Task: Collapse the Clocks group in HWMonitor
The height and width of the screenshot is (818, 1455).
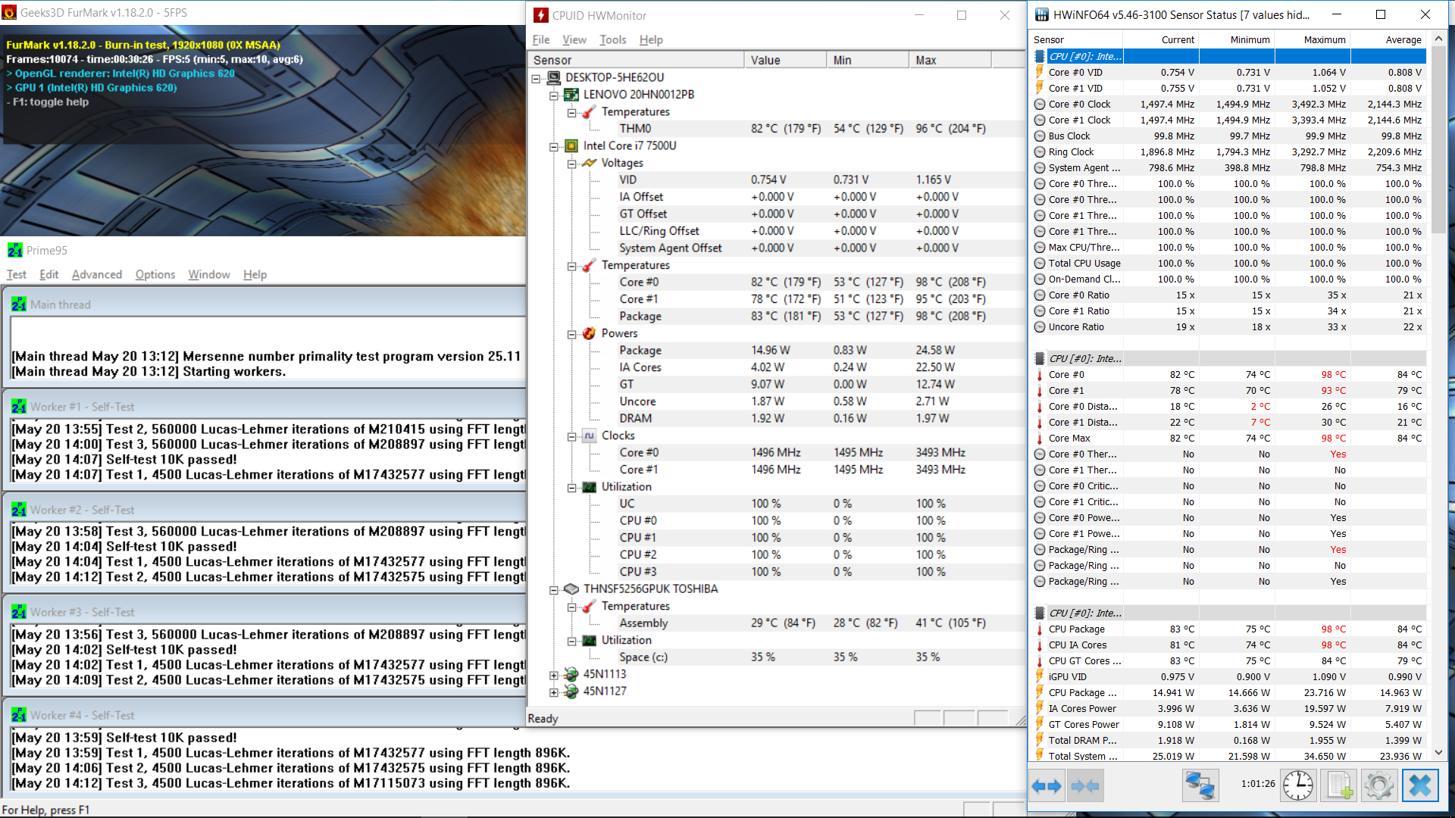Action: click(572, 436)
